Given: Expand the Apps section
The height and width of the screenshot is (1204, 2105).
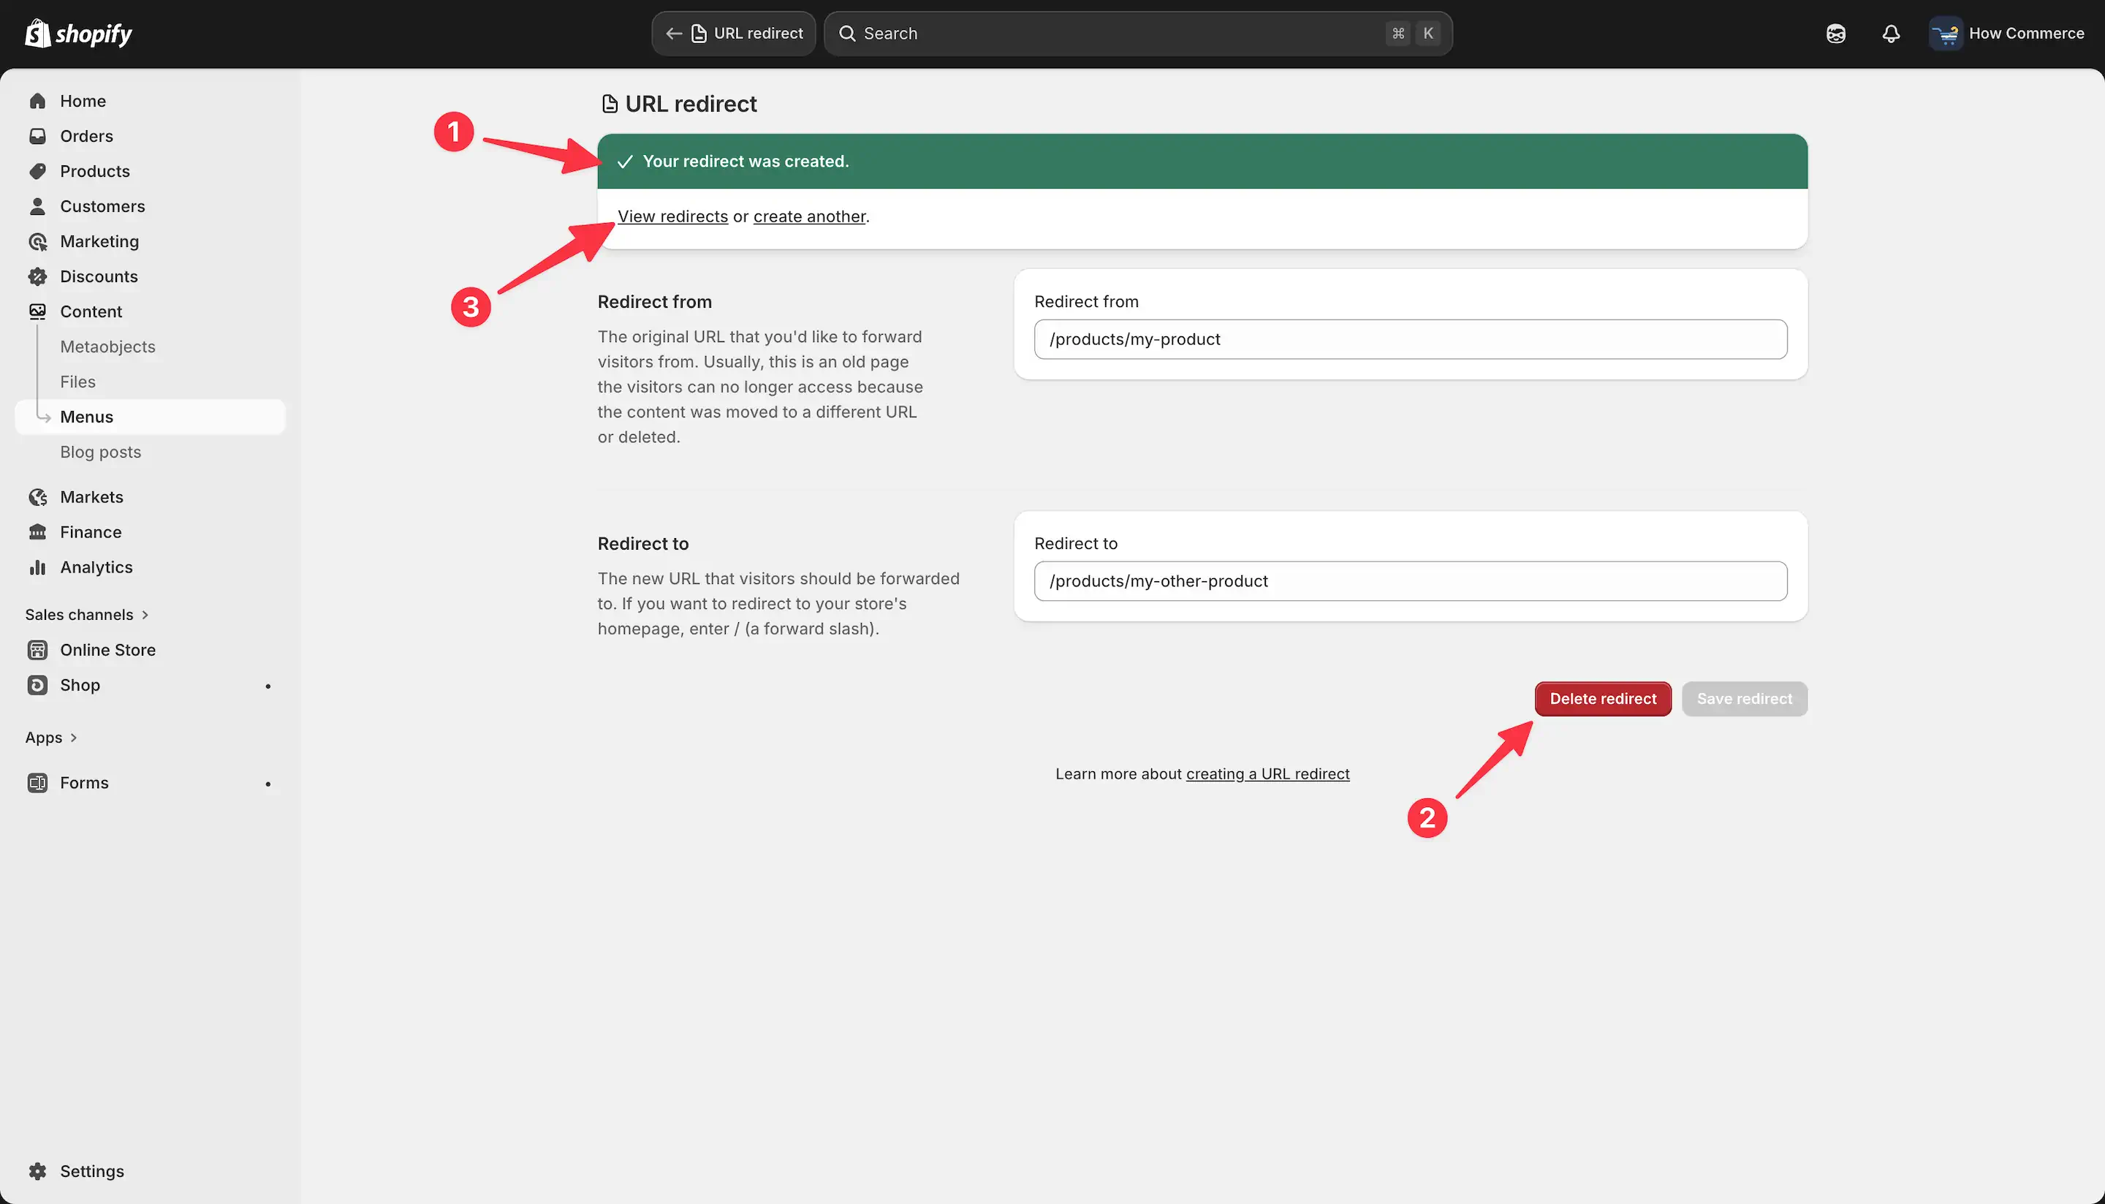Looking at the screenshot, I should point(51,738).
